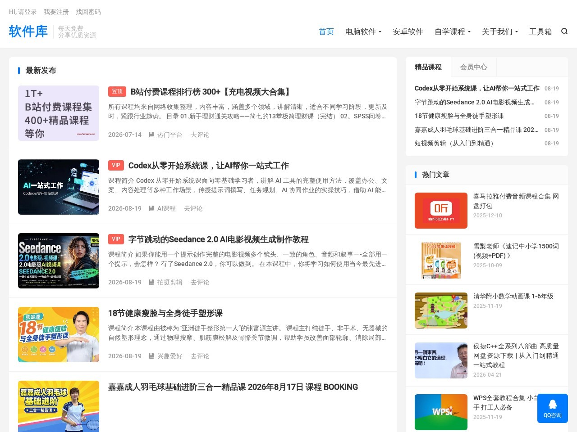577x432 pixels.
Task: Open 喜马拉雅付费音频课程合集 hot article
Action: point(516,201)
